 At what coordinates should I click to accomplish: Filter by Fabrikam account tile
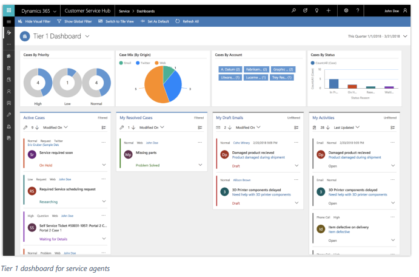pyautogui.click(x=256, y=69)
